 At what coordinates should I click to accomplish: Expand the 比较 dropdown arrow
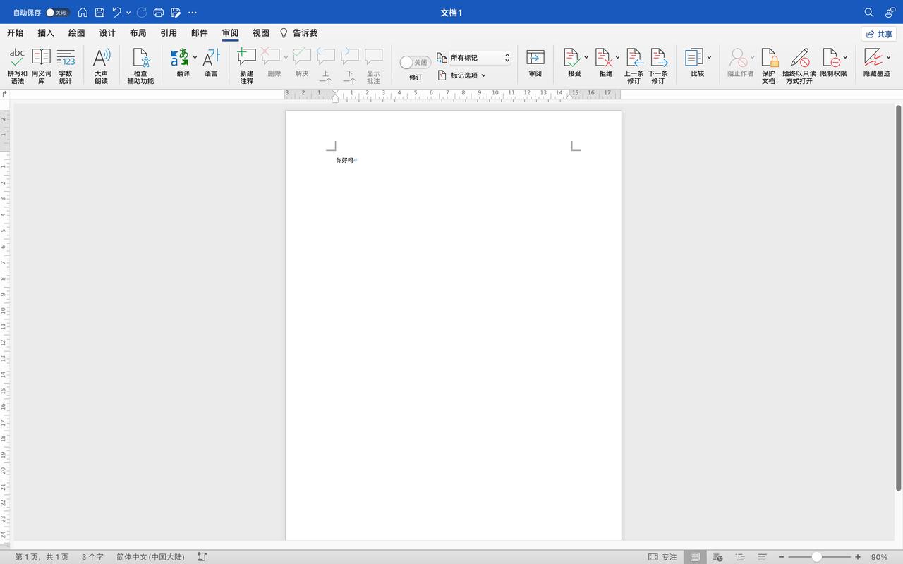pyautogui.click(x=709, y=58)
